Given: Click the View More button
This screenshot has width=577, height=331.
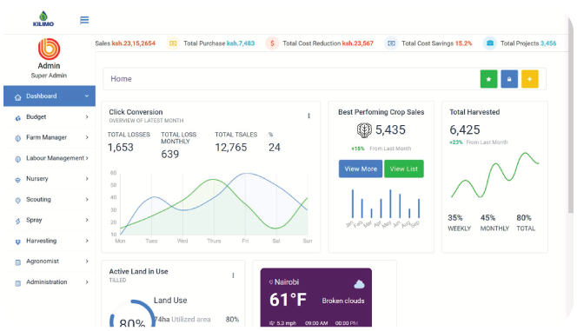Looking at the screenshot, I should coord(361,169).
